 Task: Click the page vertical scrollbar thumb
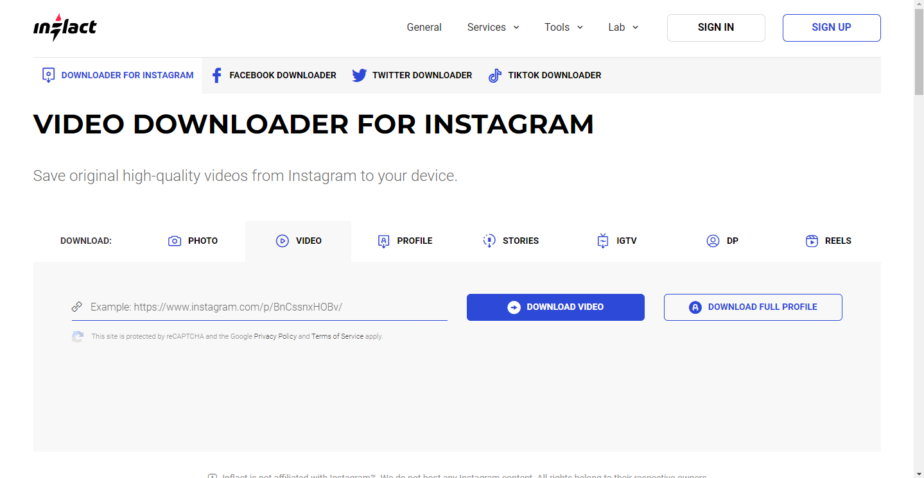pos(919,53)
